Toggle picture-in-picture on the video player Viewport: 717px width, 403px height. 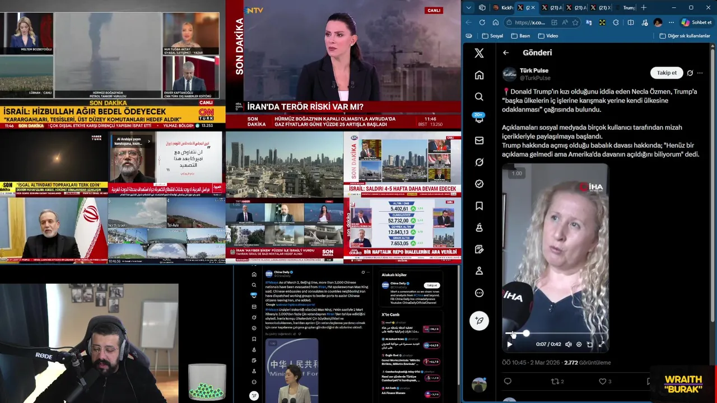pyautogui.click(x=590, y=344)
